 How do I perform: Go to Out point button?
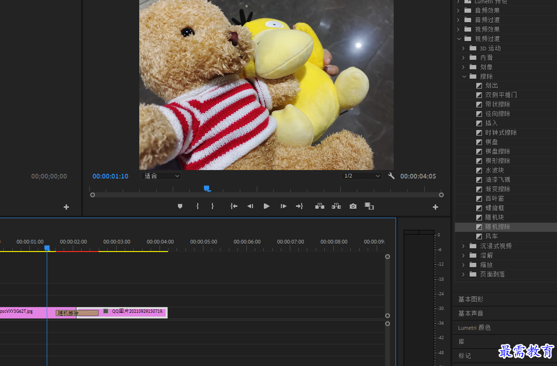pos(299,206)
